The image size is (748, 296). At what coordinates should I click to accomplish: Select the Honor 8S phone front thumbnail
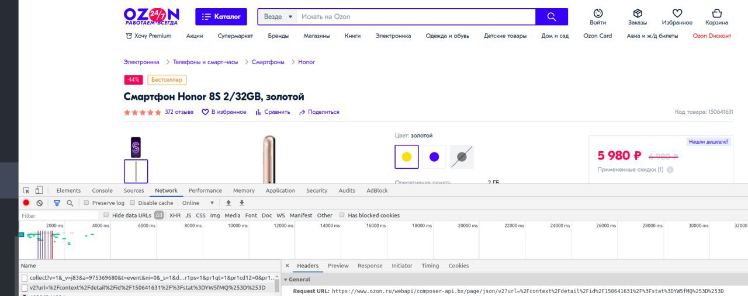tap(136, 147)
